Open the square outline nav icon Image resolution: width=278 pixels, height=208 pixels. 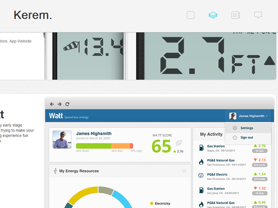[x=191, y=15]
